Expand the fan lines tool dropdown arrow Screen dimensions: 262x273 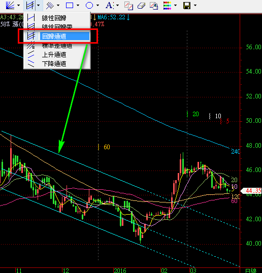point(18,6)
